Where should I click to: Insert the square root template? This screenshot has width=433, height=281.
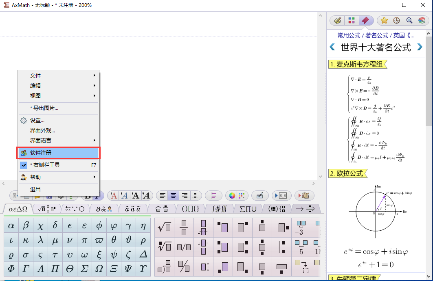tap(164, 227)
